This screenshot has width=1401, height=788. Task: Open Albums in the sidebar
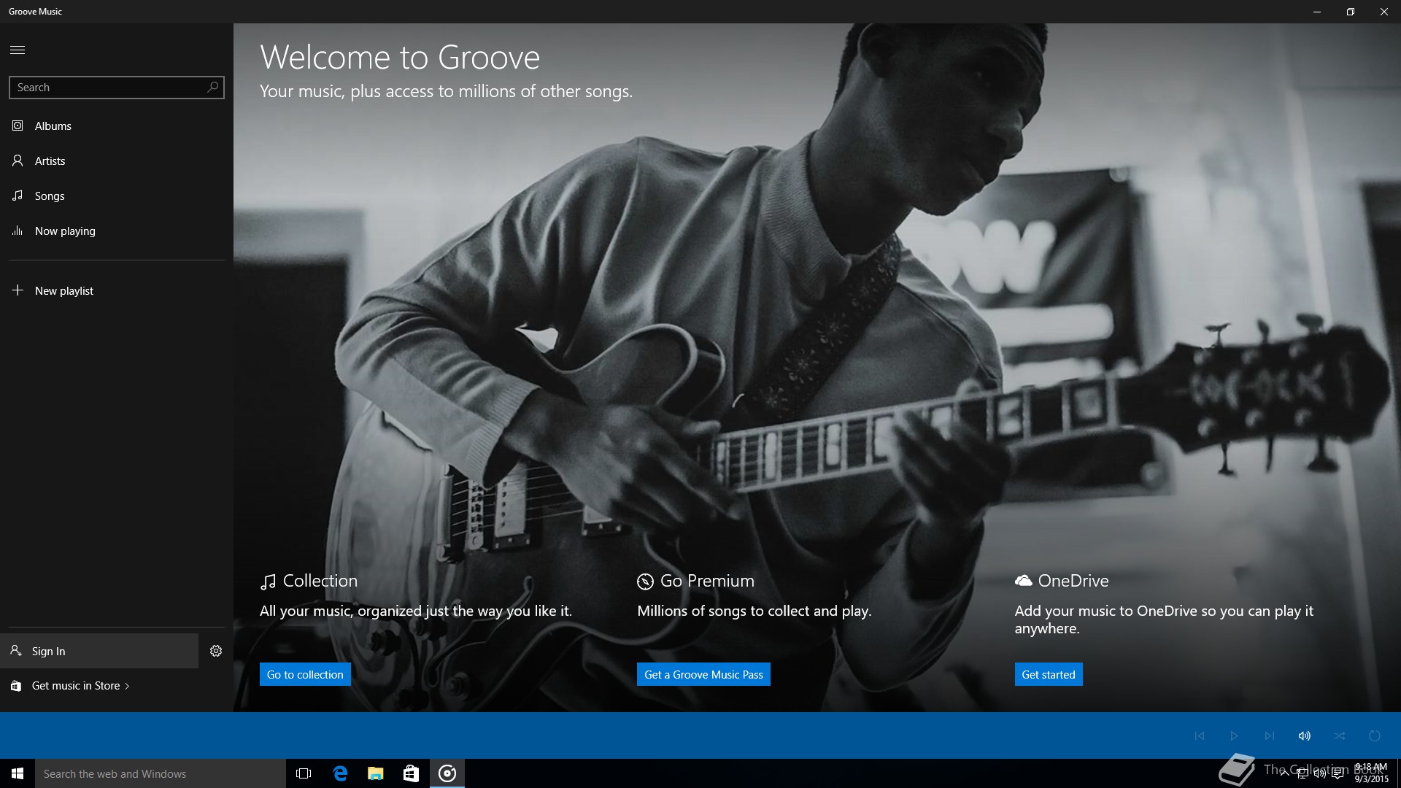117,126
